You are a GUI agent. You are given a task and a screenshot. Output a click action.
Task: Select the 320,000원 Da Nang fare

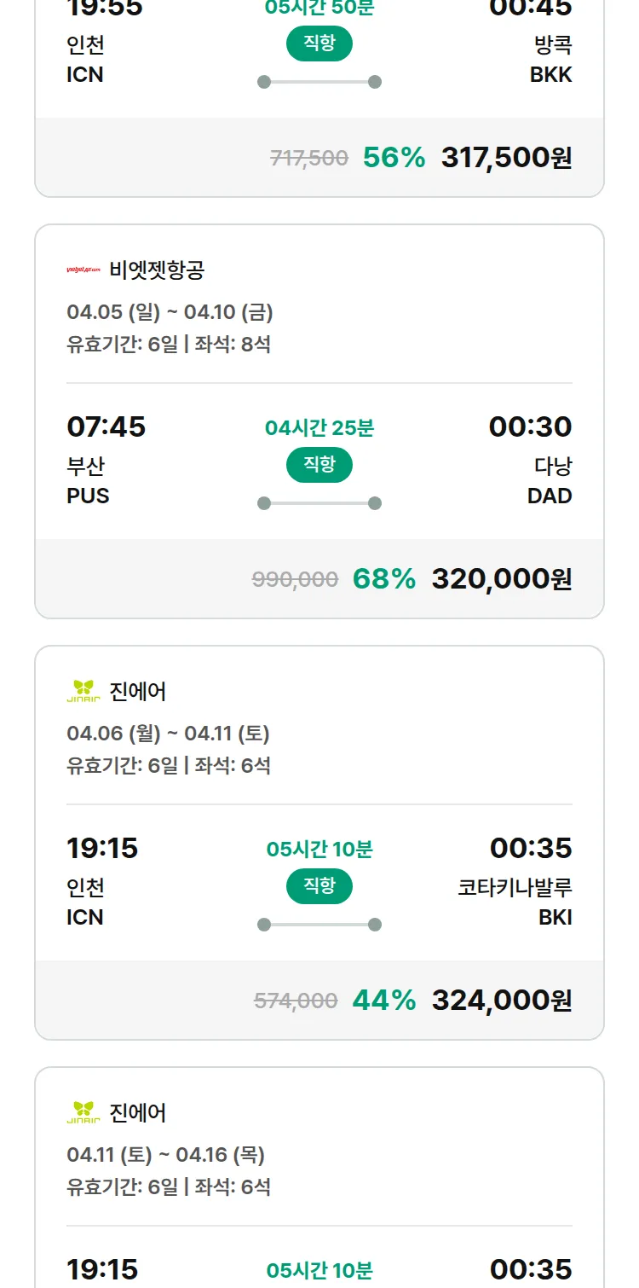(502, 578)
